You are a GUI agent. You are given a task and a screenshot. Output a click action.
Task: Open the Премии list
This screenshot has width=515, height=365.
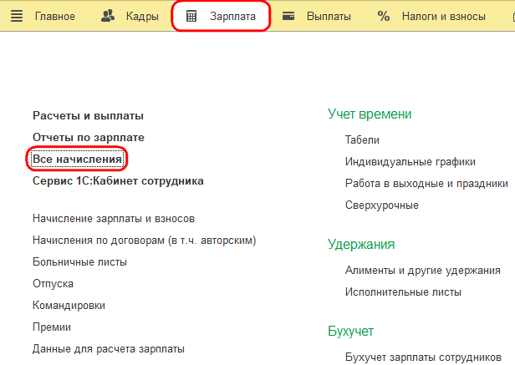pyautogui.click(x=52, y=327)
